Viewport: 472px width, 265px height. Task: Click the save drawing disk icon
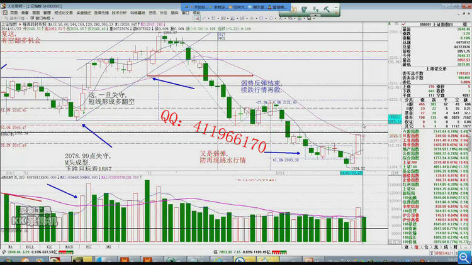point(309,18)
